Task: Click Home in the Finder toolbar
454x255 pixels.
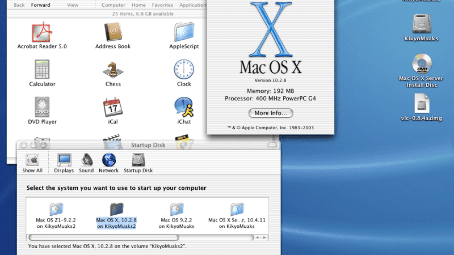Action: (x=139, y=5)
